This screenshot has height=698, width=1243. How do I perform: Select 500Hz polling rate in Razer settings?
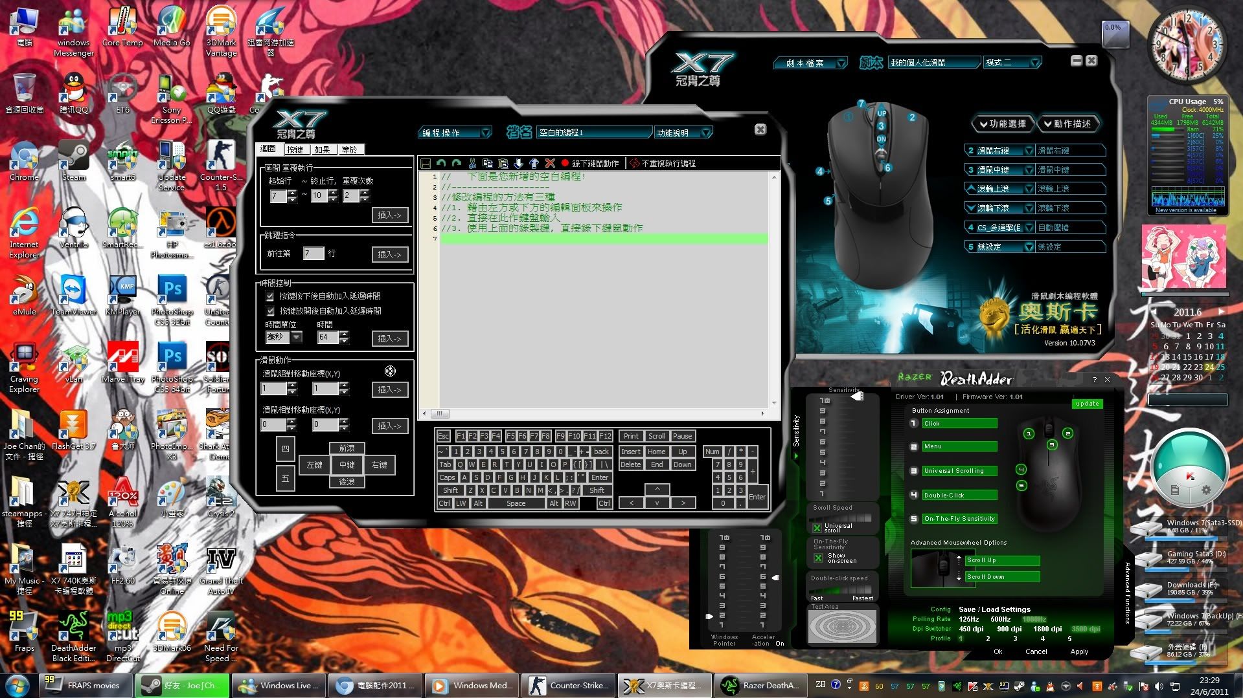tap(1001, 619)
